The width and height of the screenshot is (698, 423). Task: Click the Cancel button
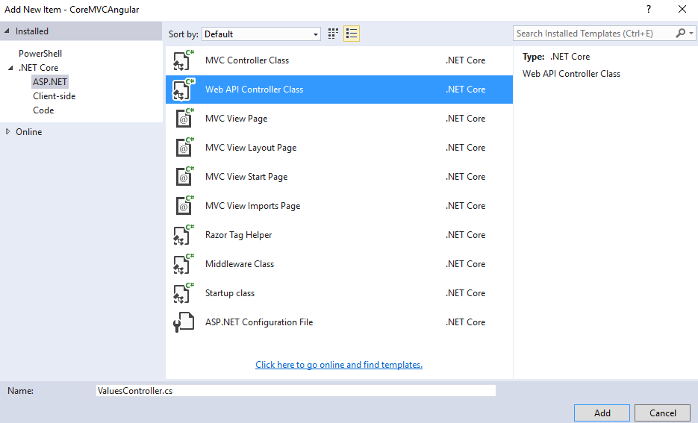(x=662, y=413)
